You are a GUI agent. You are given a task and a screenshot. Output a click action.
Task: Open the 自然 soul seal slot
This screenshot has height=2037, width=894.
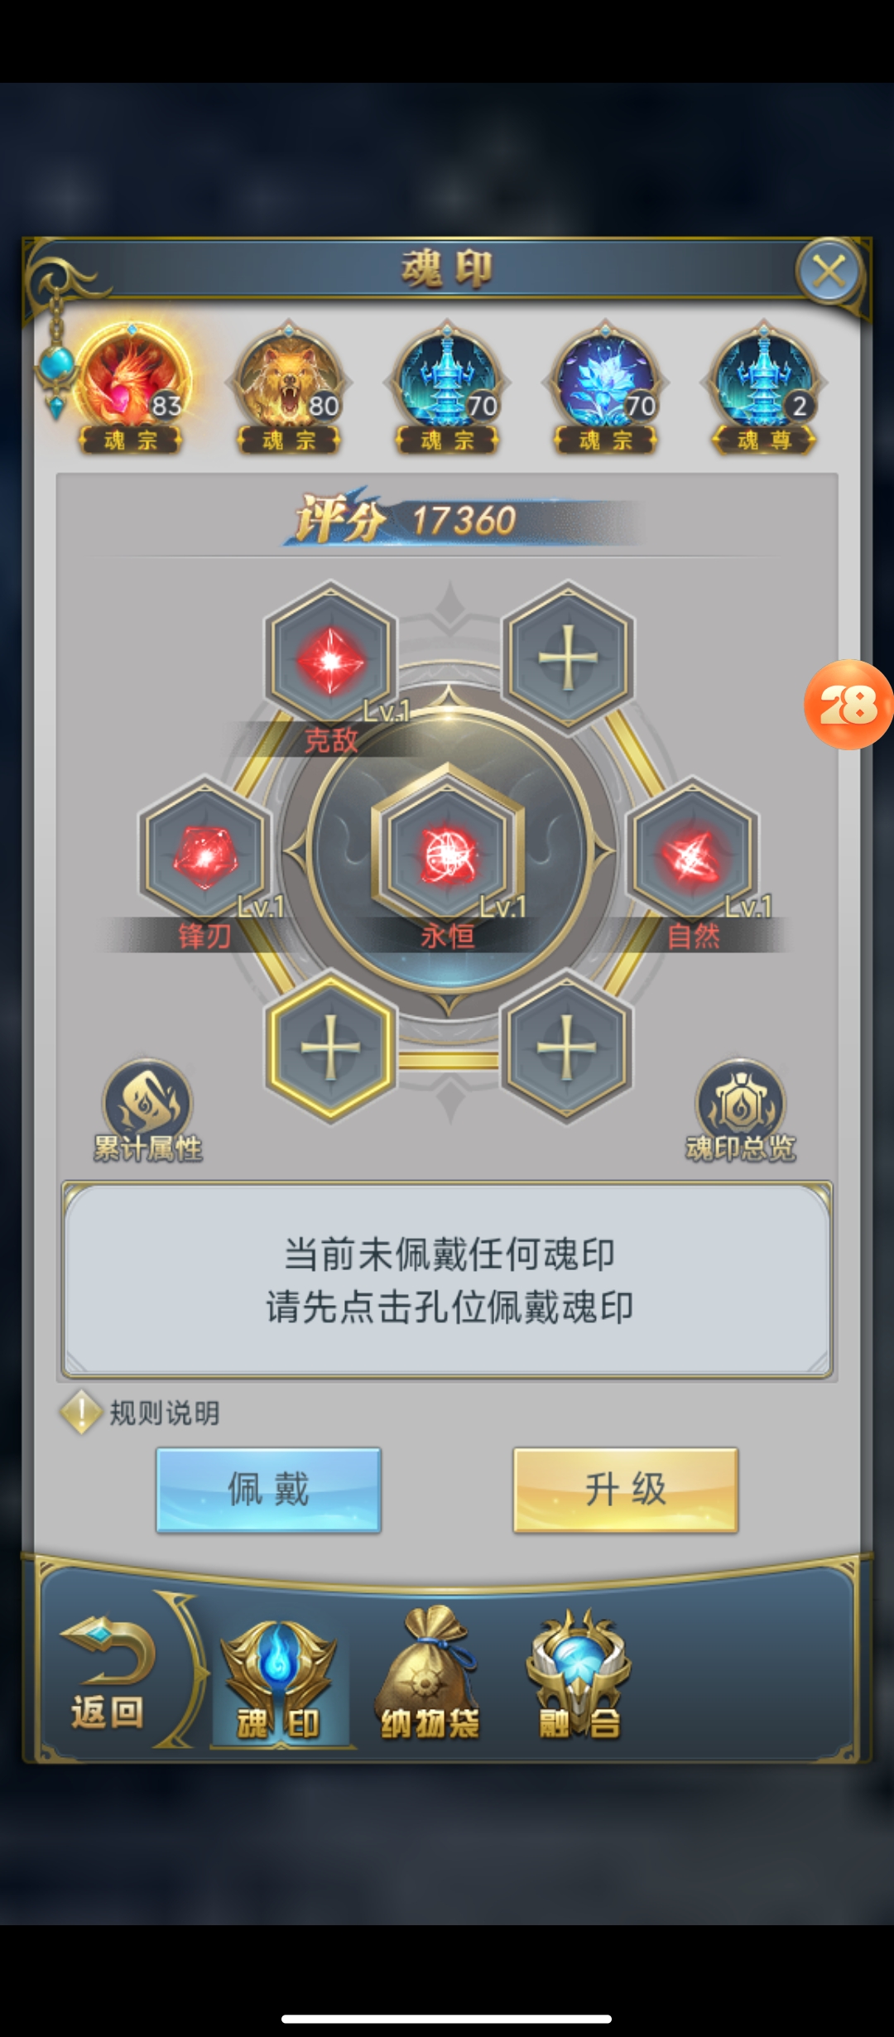(692, 853)
